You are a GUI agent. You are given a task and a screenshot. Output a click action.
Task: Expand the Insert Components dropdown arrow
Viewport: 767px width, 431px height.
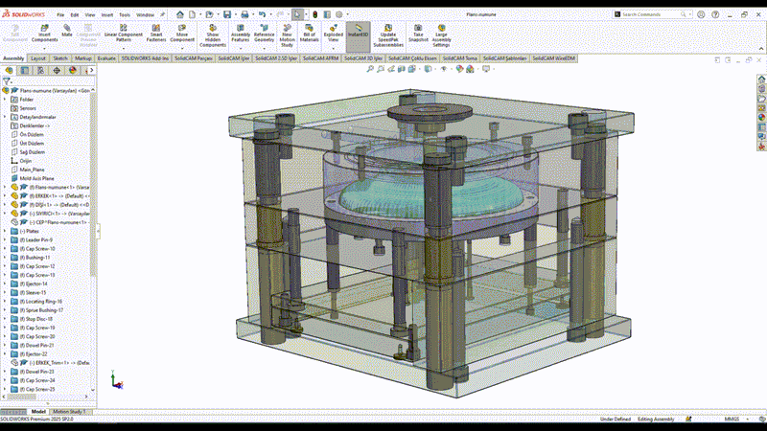click(x=44, y=48)
